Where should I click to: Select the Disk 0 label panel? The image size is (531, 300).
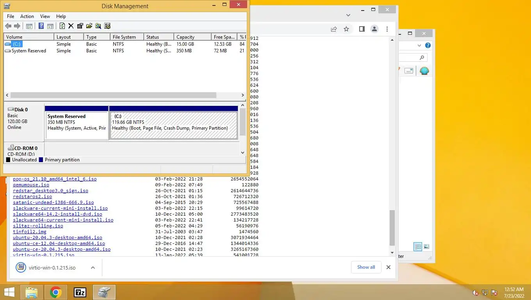[x=24, y=123]
